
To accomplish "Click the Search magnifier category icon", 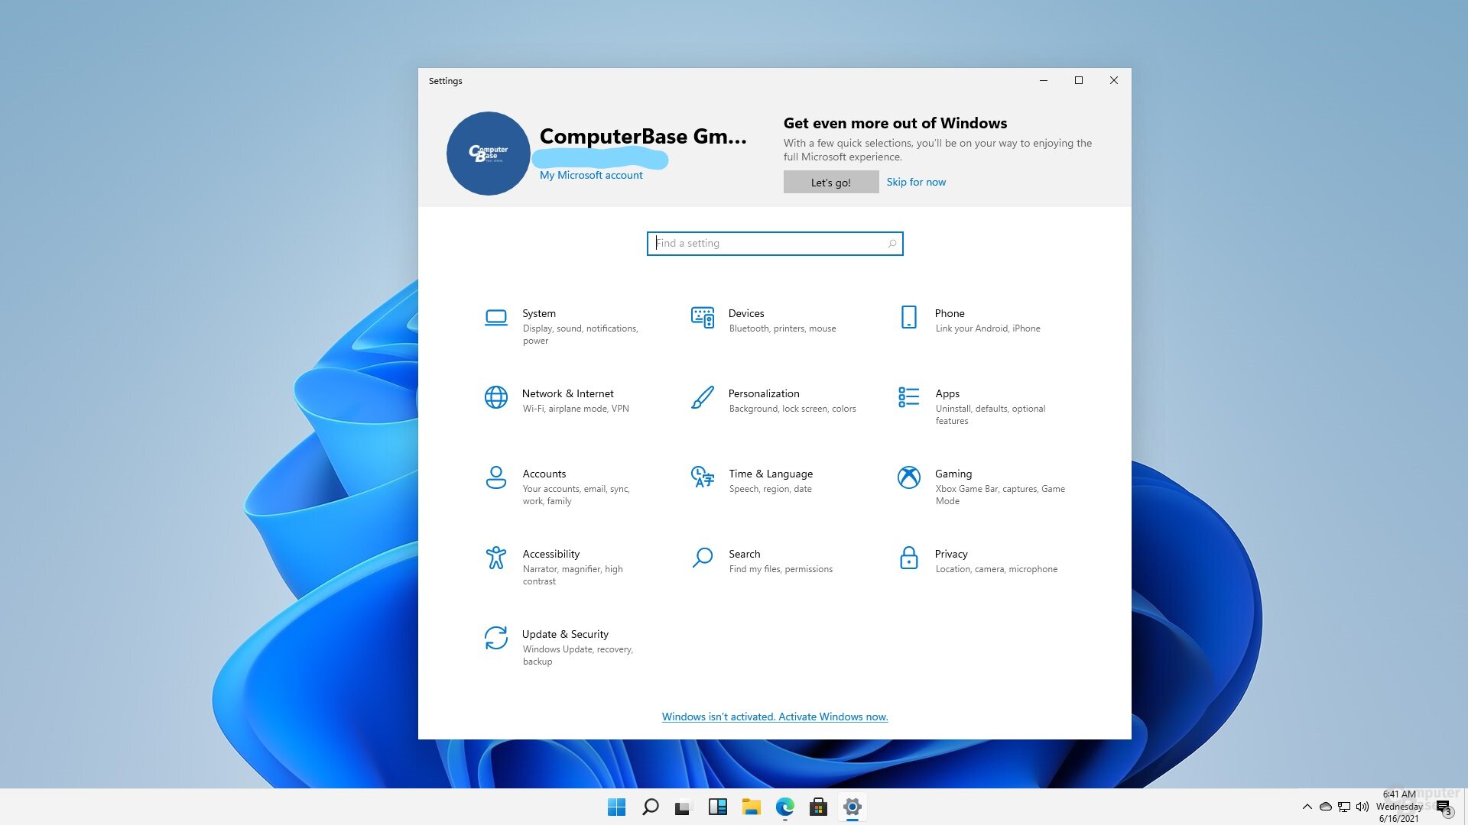I will (x=702, y=558).
